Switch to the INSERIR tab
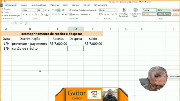 tap(24, 5)
